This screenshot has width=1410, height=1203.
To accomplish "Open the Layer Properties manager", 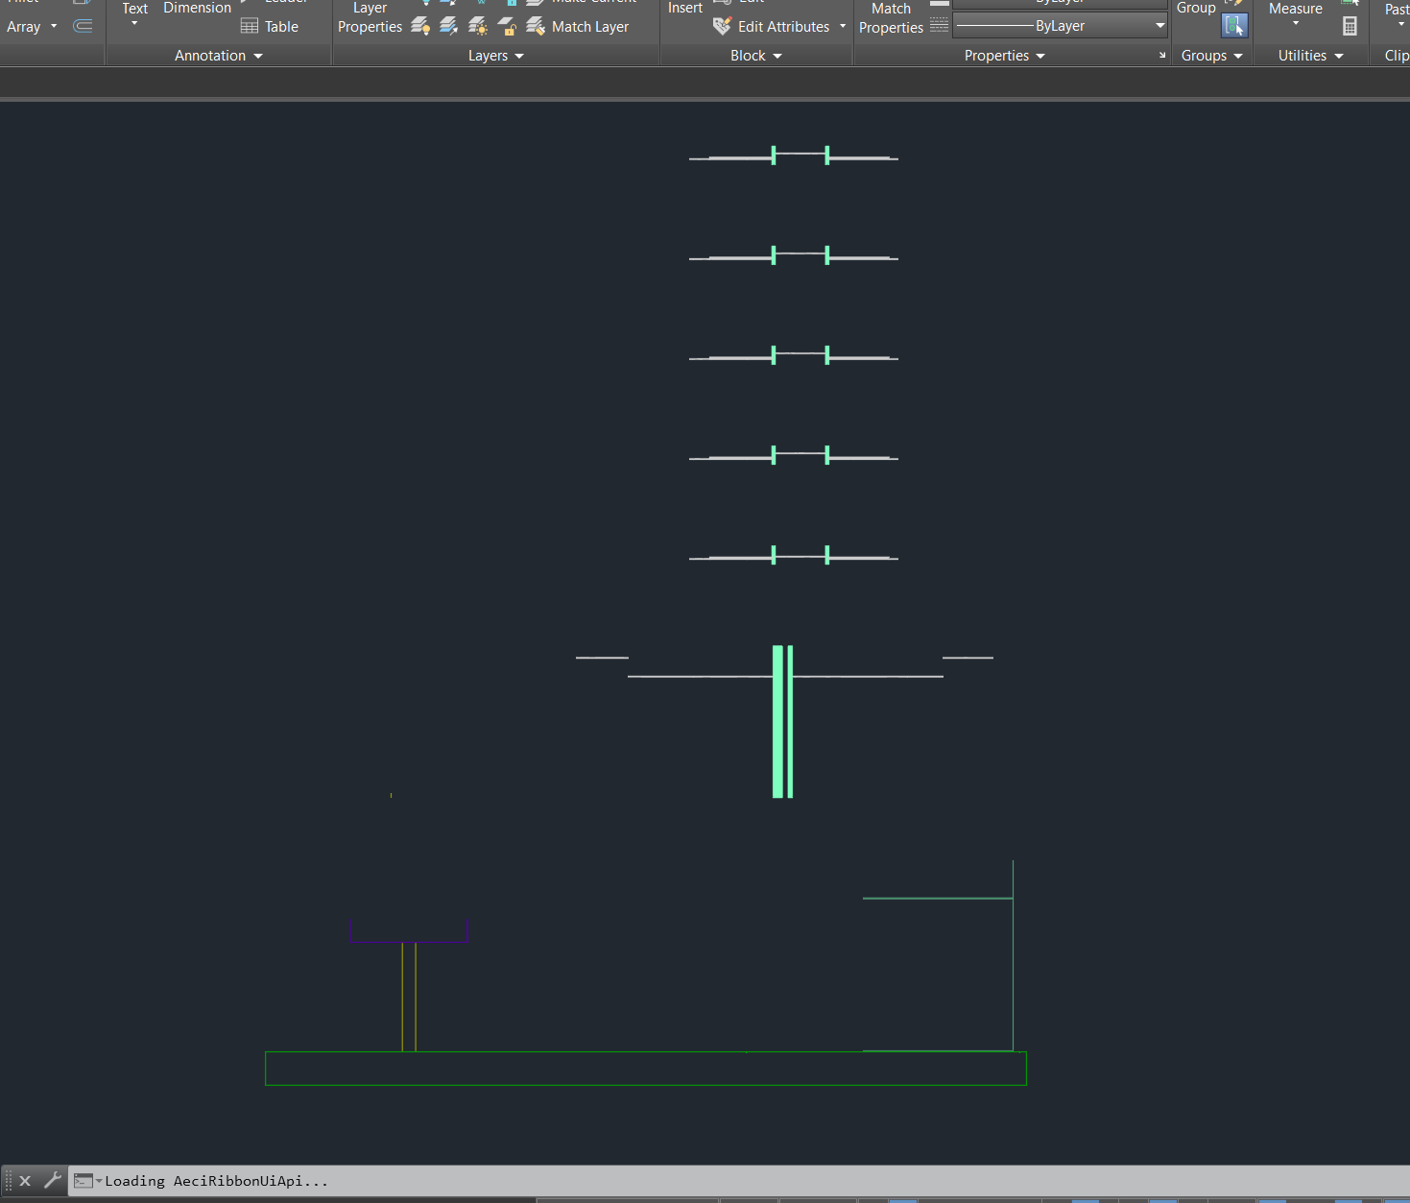I will [x=369, y=17].
